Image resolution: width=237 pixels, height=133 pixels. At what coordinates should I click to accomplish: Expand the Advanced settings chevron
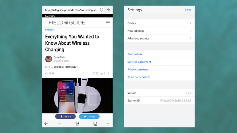point(190,38)
